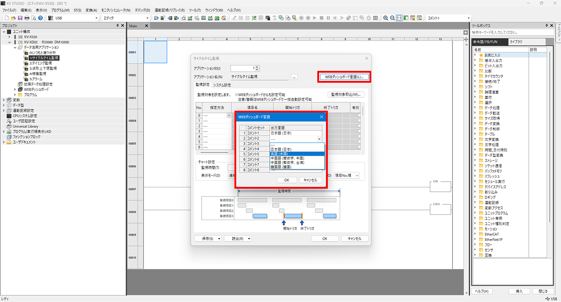This screenshot has width=561, height=302.
Task: Open the デバッグ(D) menu
Action: 142,10
